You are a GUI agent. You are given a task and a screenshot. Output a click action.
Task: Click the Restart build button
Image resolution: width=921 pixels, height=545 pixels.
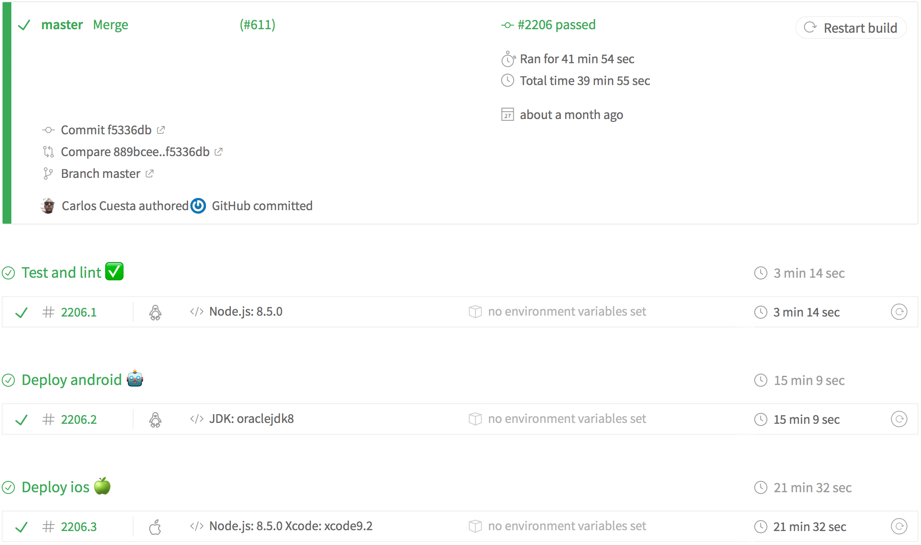(x=851, y=28)
